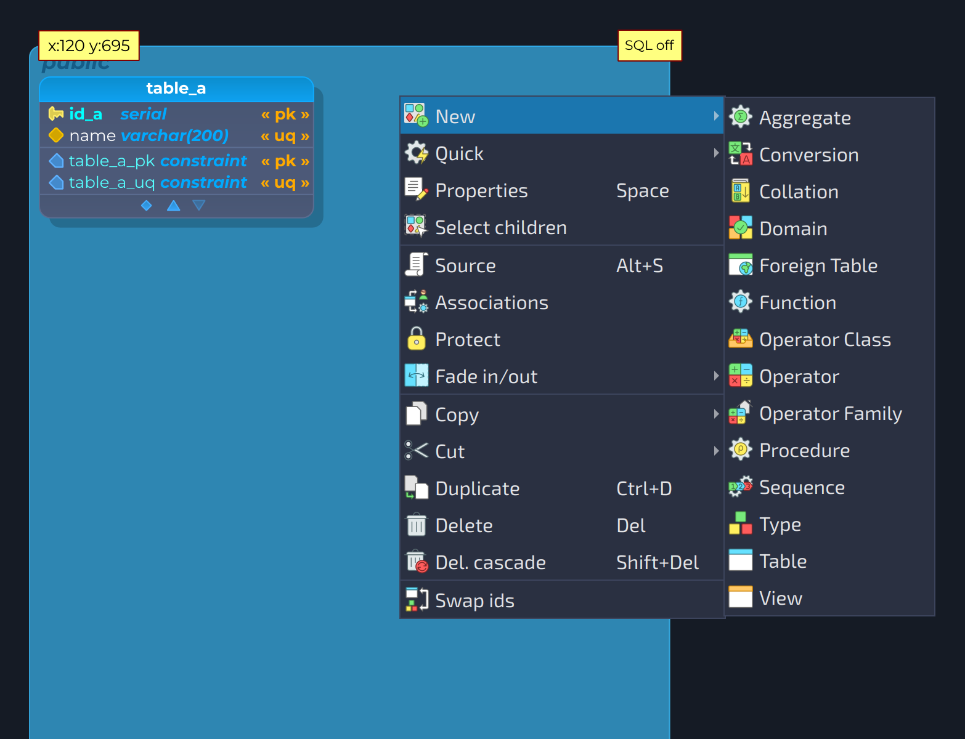This screenshot has width=965, height=739.
Task: Click the Cut scissors icon
Action: click(417, 451)
